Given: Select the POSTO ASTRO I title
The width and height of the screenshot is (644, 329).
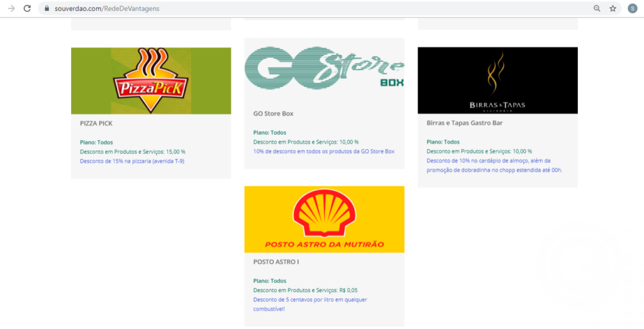Looking at the screenshot, I should point(276,262).
